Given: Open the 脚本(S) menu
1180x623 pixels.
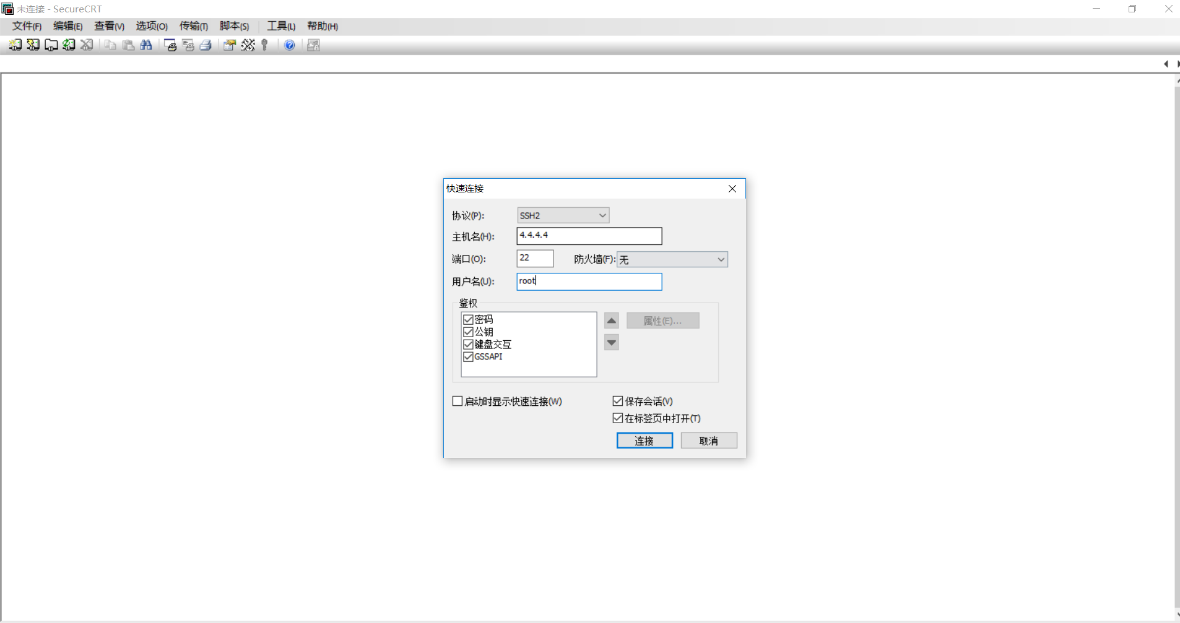Looking at the screenshot, I should [234, 26].
